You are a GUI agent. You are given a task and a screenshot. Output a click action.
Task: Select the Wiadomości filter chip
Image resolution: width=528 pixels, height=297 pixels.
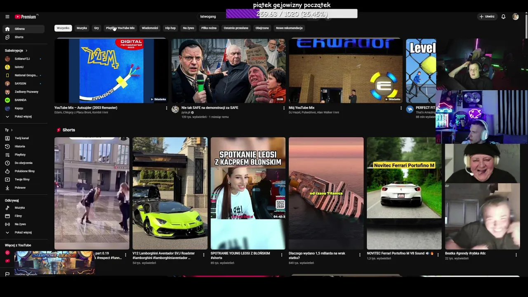click(150, 28)
